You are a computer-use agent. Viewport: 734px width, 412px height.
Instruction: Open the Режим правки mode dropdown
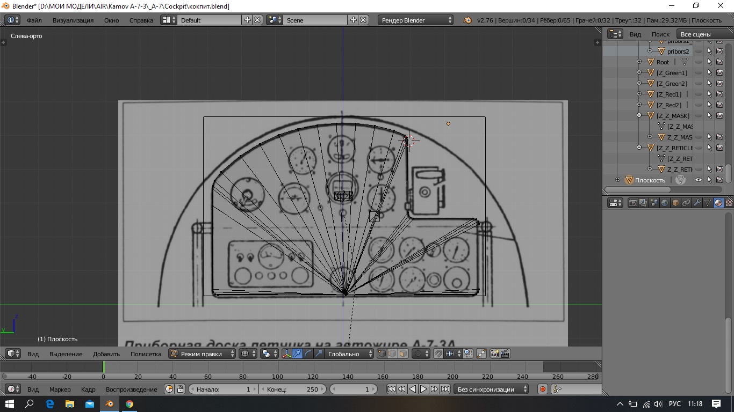click(x=202, y=354)
